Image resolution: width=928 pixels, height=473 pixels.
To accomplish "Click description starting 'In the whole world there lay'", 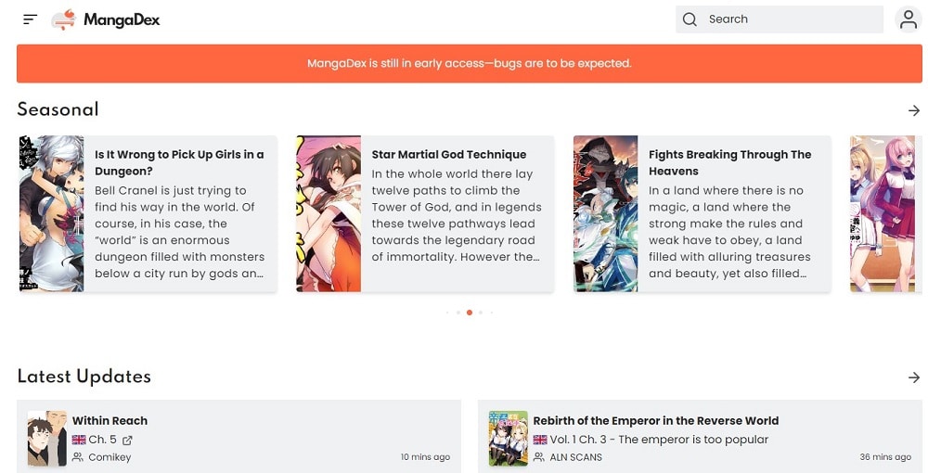I will (x=457, y=215).
